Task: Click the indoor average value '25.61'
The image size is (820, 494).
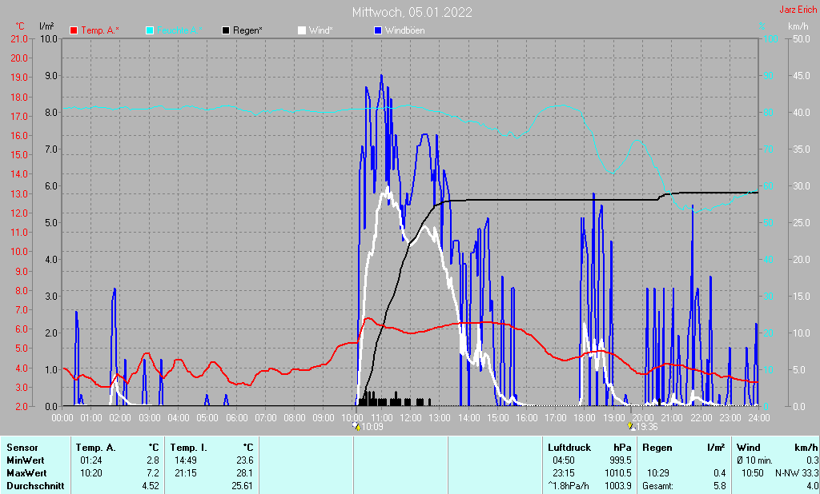Action: [x=243, y=486]
